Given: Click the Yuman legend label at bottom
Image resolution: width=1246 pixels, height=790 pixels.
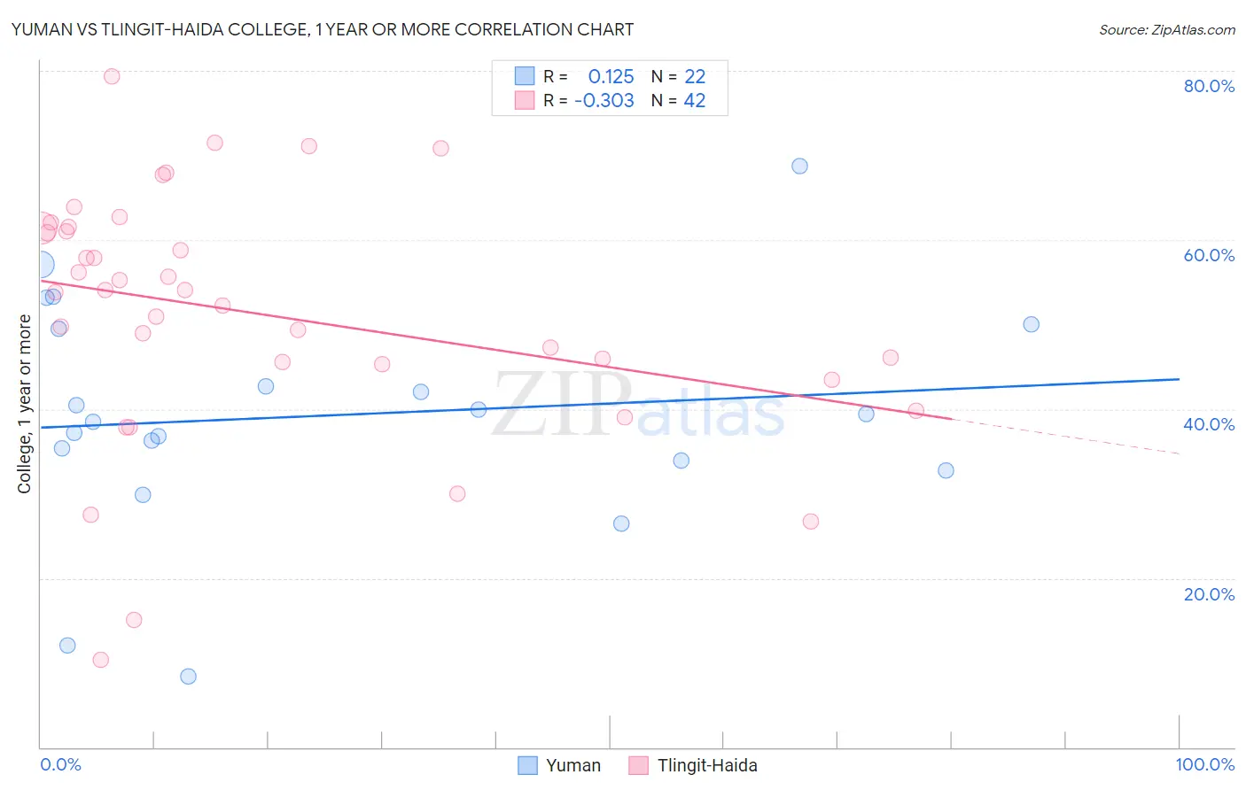Looking at the screenshot, I should (x=572, y=765).
